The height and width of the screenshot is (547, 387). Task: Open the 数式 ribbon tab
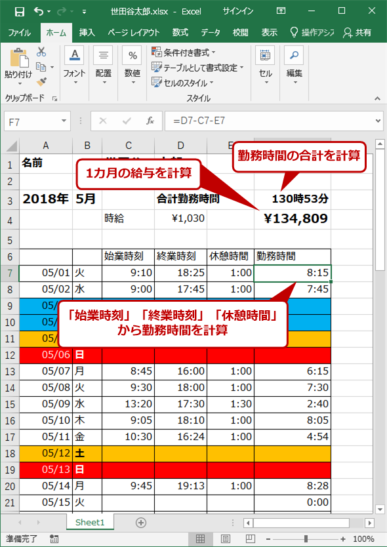coord(180,33)
